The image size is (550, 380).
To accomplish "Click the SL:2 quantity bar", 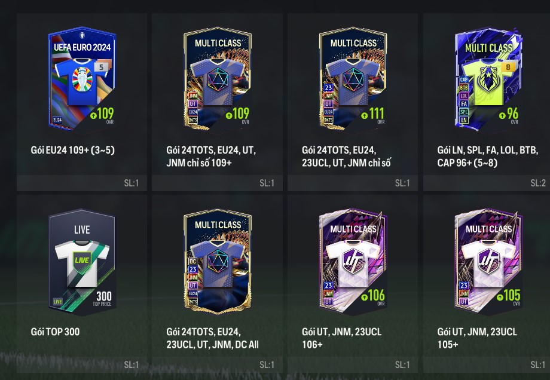I will [x=487, y=183].
